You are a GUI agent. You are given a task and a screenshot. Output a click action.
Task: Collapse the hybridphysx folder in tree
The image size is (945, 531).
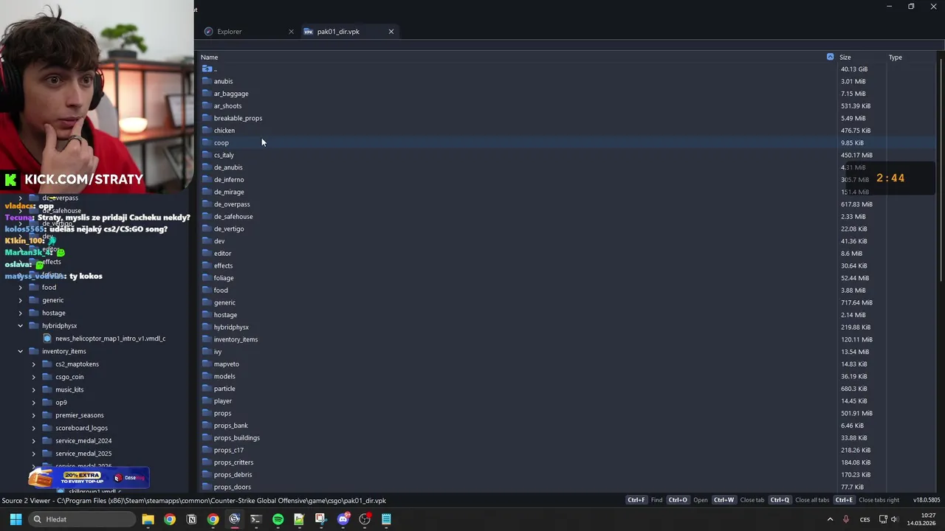point(21,326)
